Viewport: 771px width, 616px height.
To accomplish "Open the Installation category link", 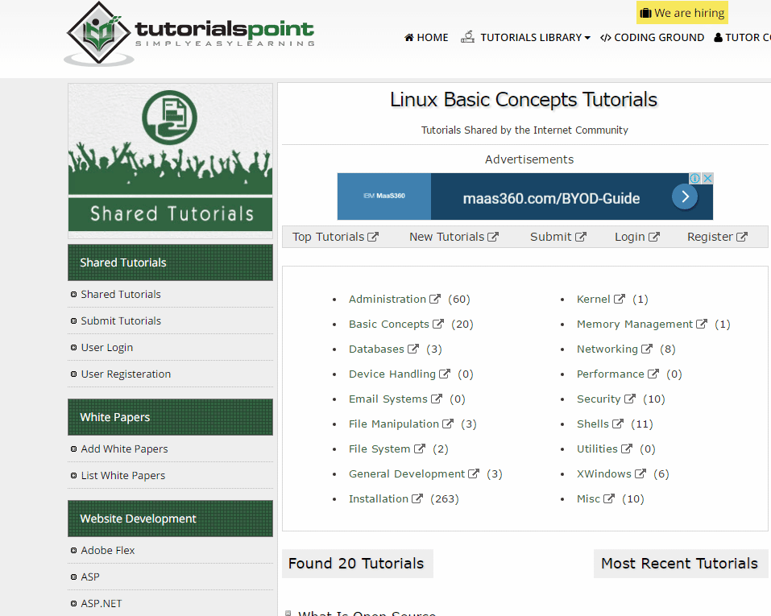I will click(379, 498).
